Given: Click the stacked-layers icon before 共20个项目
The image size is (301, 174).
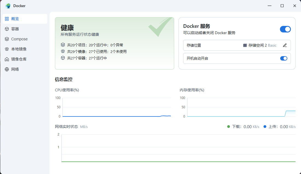Looking at the screenshot, I should (x=63, y=44).
